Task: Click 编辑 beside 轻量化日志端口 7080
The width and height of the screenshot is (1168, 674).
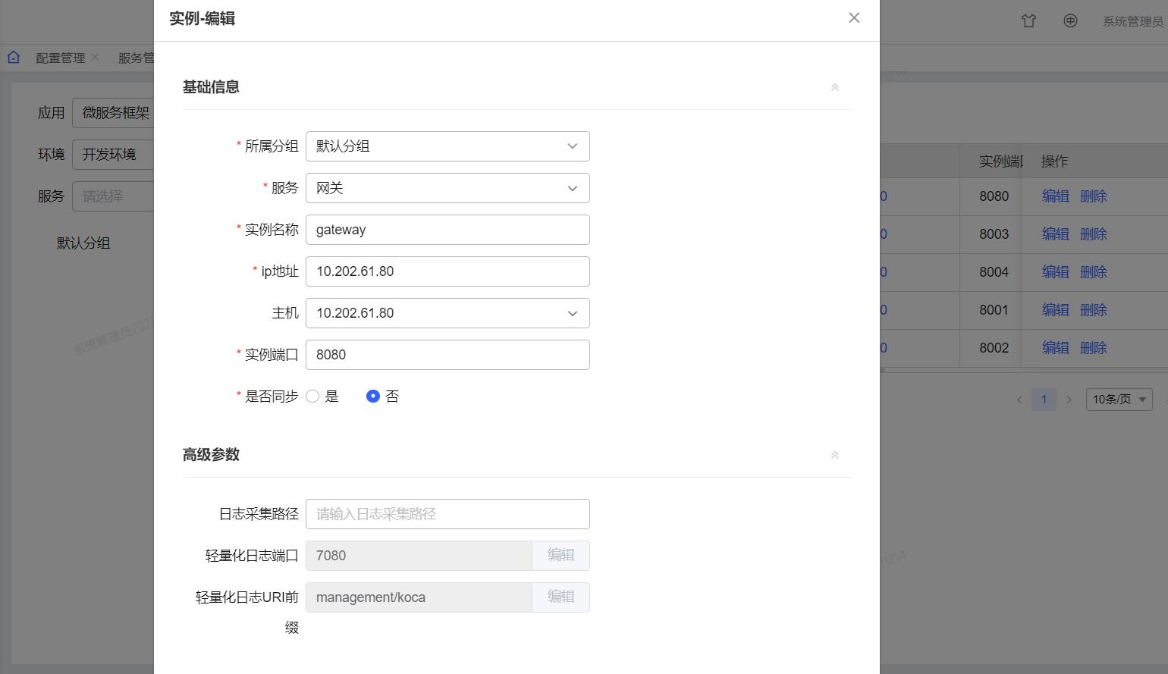Action: coord(561,556)
